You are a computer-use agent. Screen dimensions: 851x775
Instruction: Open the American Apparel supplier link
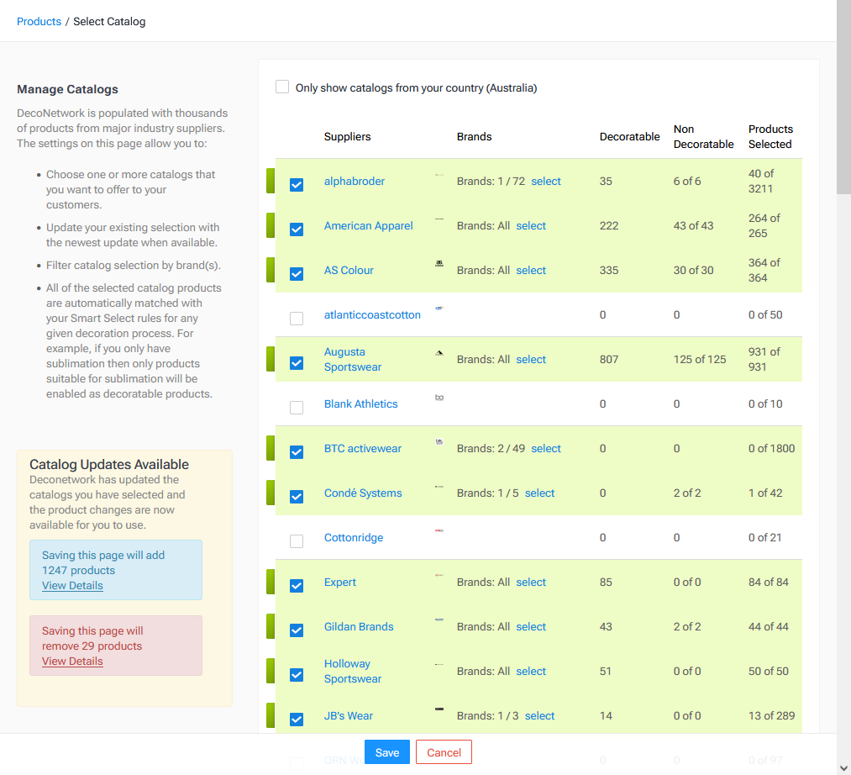coord(369,226)
